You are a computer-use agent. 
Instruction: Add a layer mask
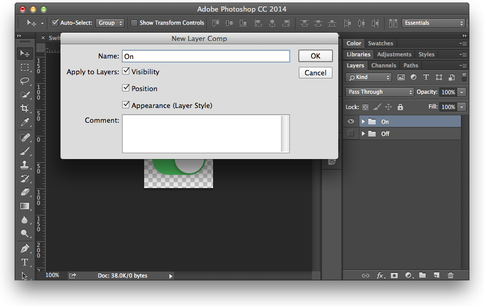click(x=394, y=275)
